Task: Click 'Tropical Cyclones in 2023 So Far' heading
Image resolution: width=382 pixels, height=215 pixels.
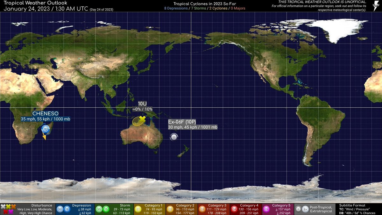Action: pos(205,3)
